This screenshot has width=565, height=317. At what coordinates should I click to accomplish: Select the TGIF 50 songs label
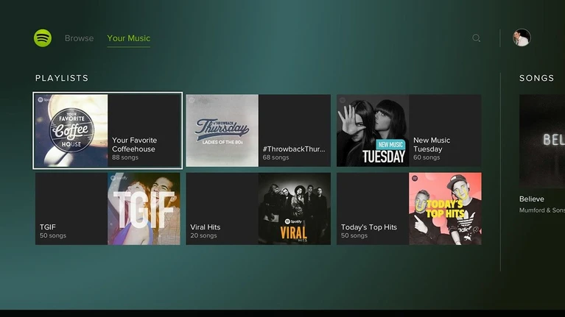tap(53, 231)
